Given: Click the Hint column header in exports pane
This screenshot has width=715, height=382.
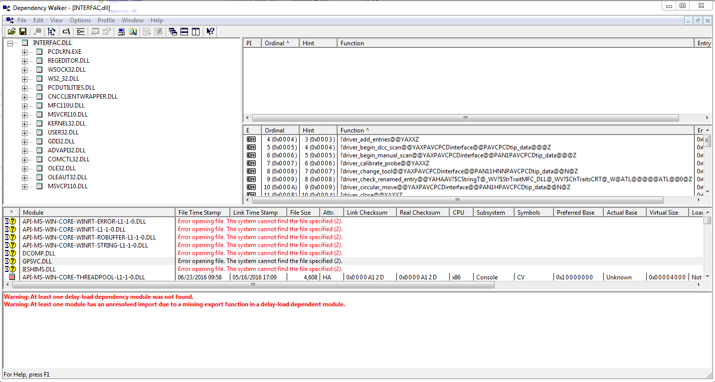Looking at the screenshot, I should 318,130.
